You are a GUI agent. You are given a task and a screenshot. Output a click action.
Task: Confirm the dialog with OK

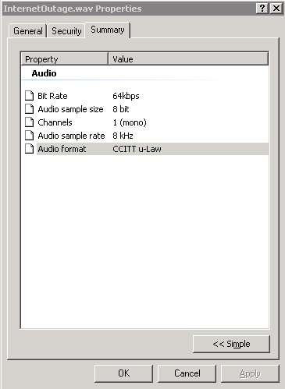tap(123, 373)
